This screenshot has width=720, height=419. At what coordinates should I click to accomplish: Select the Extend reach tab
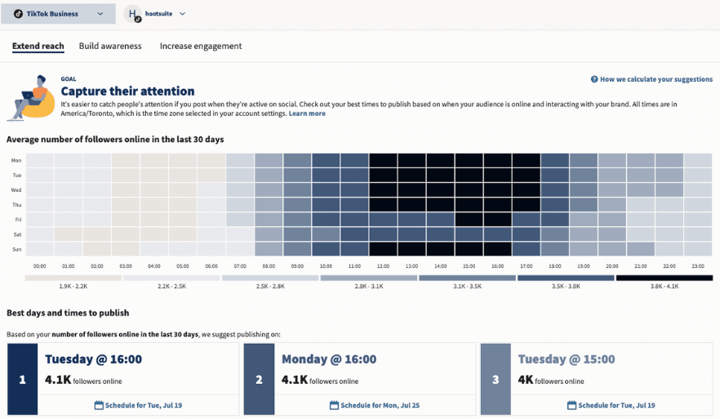point(38,47)
